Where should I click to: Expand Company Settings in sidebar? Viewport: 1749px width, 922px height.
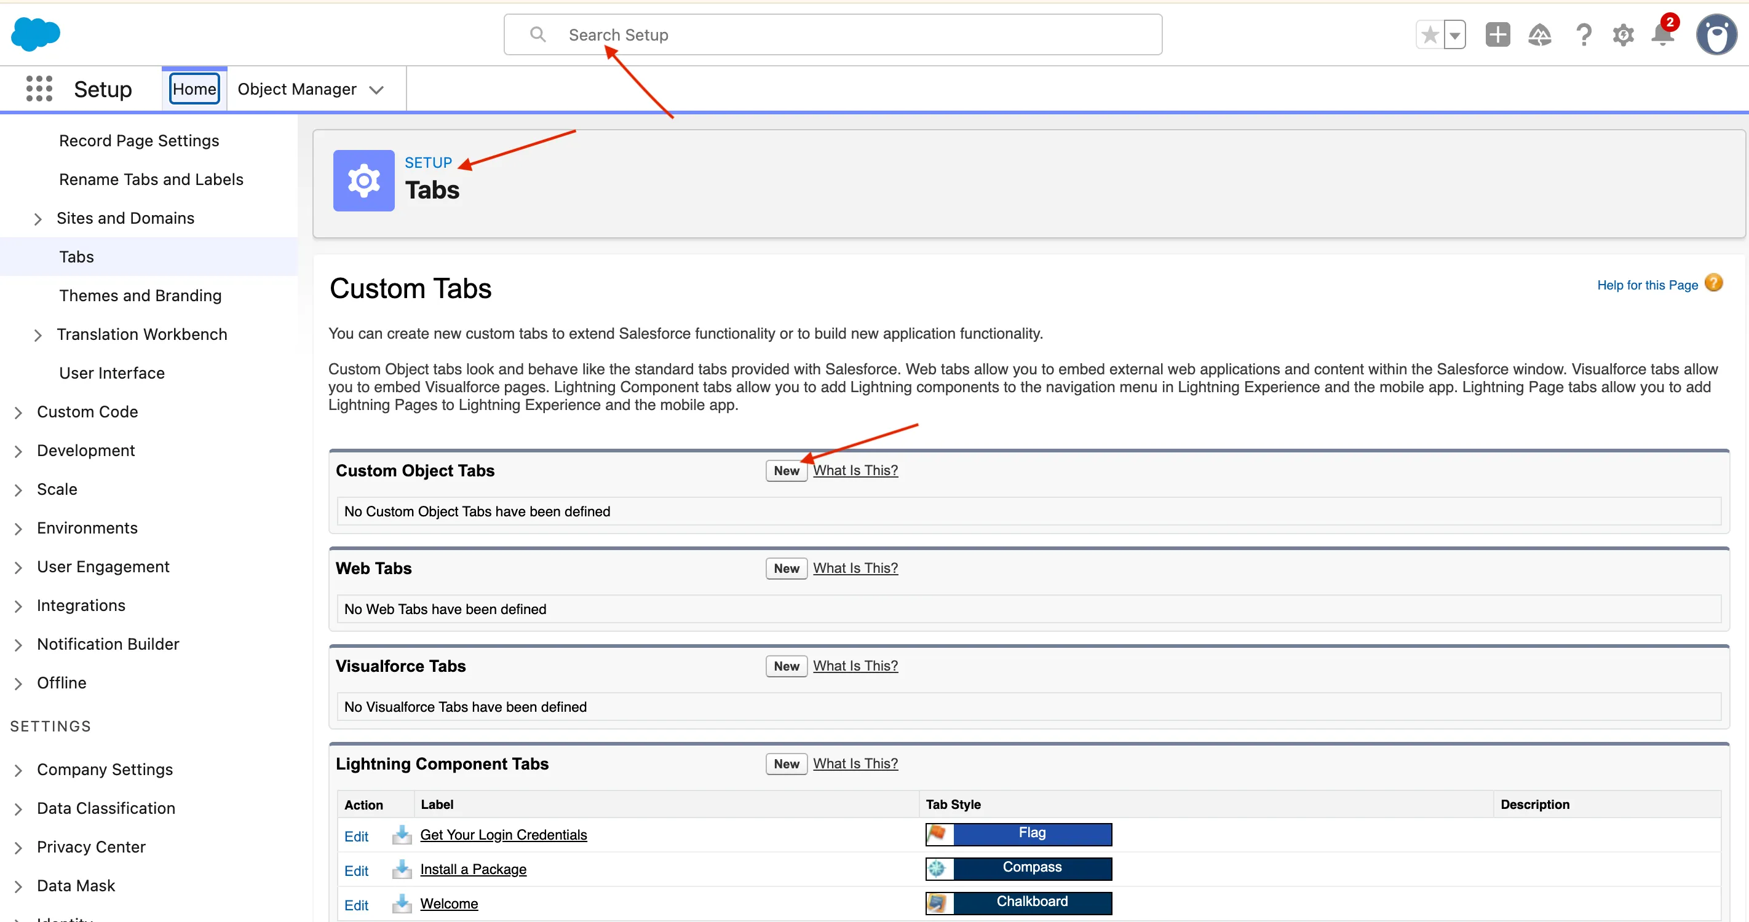[x=18, y=770]
